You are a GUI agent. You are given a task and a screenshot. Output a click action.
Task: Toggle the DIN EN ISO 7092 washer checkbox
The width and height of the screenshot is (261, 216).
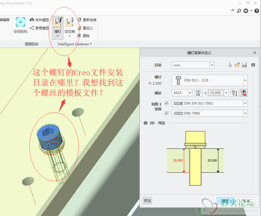167,103
